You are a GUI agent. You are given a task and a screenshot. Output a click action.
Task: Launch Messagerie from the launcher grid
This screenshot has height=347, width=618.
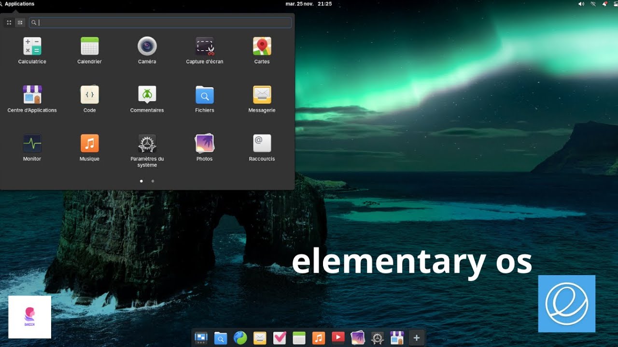click(262, 99)
